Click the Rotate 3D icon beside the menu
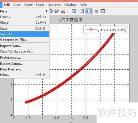Screen dimensions: 138x123 (x=51, y=11)
